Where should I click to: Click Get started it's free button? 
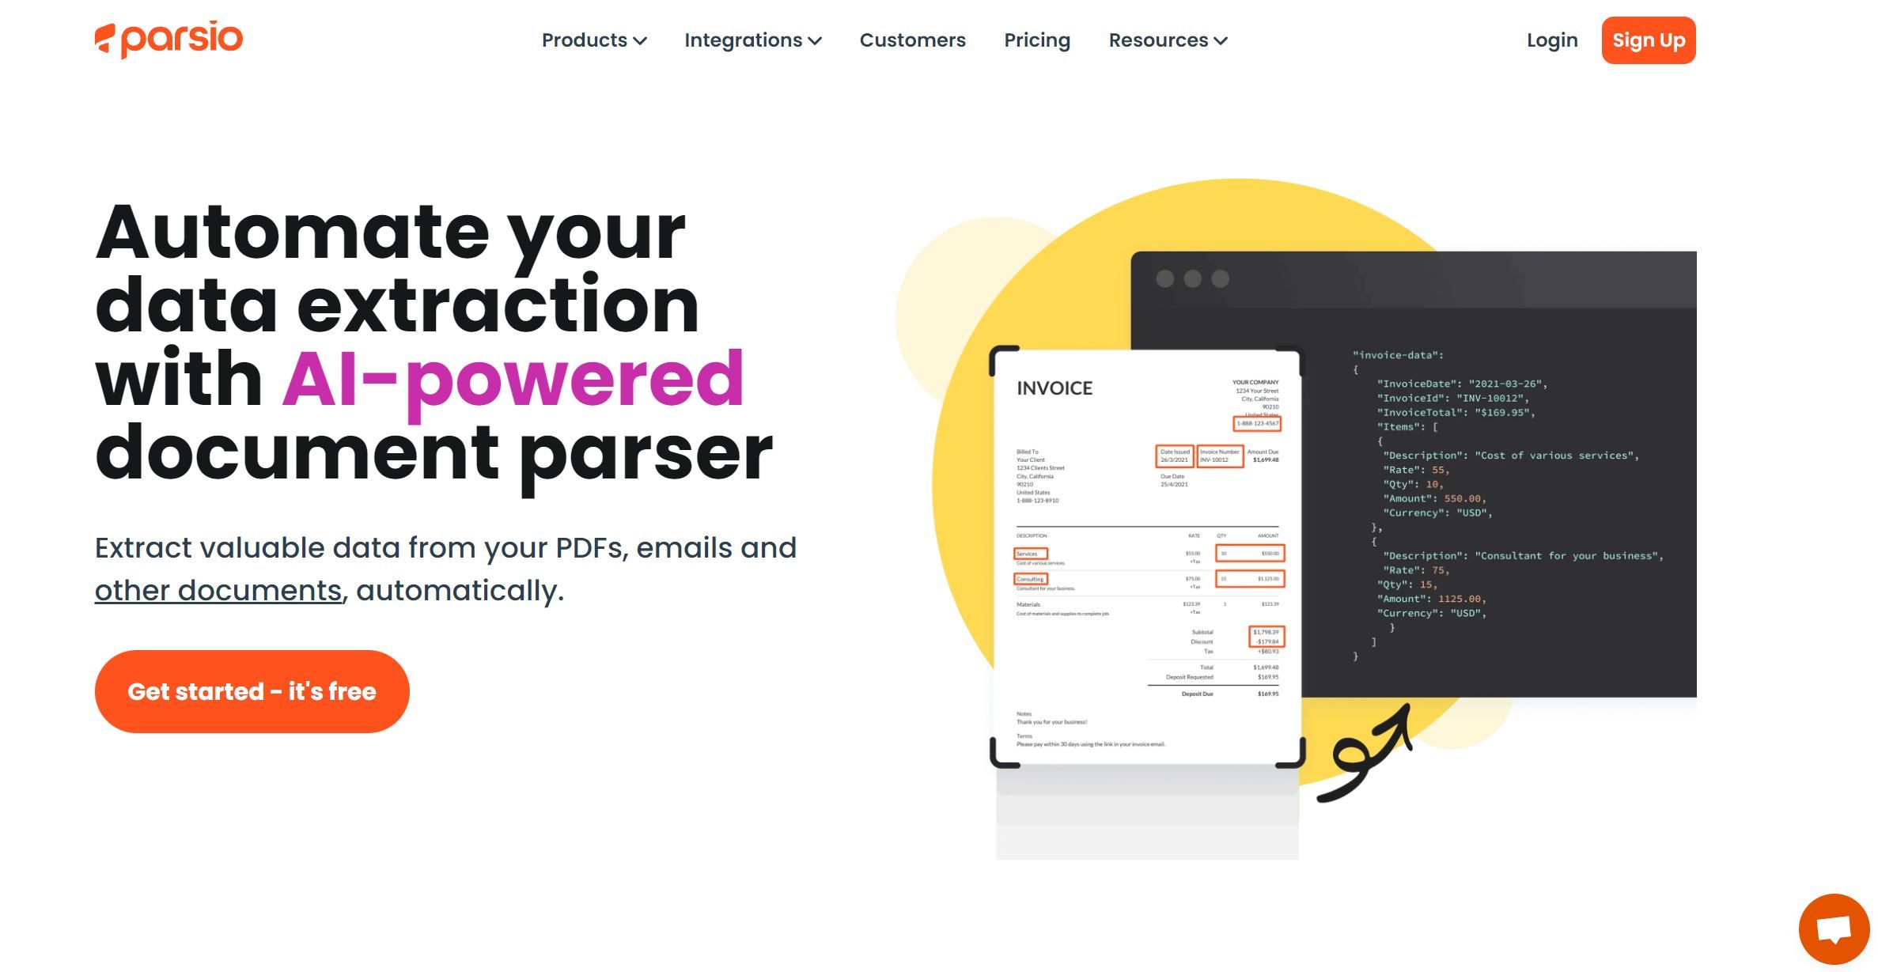pyautogui.click(x=252, y=690)
